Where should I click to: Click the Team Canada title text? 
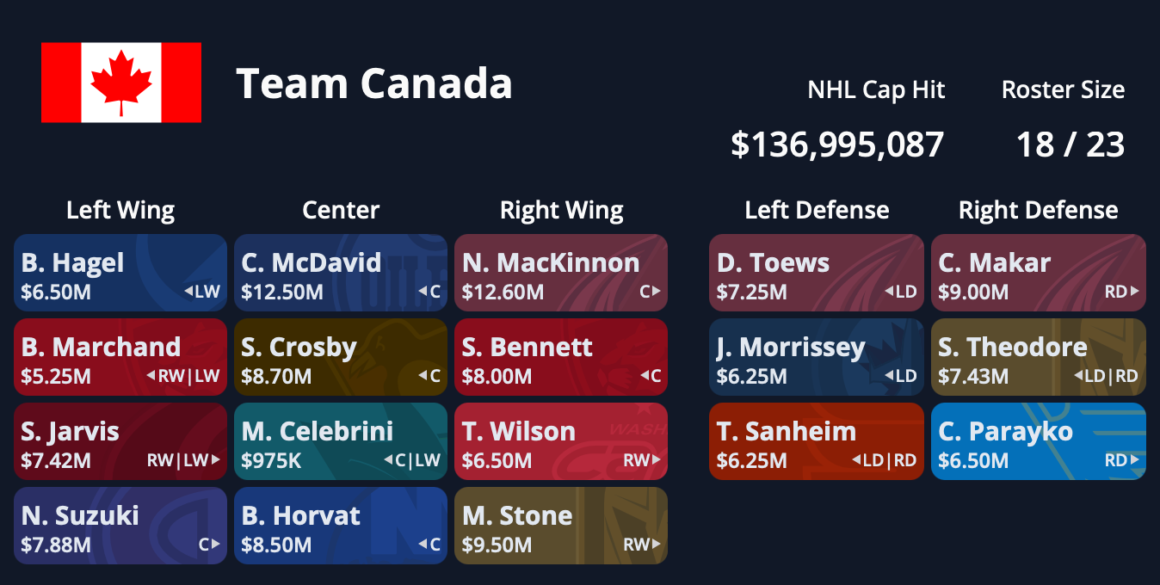(376, 83)
